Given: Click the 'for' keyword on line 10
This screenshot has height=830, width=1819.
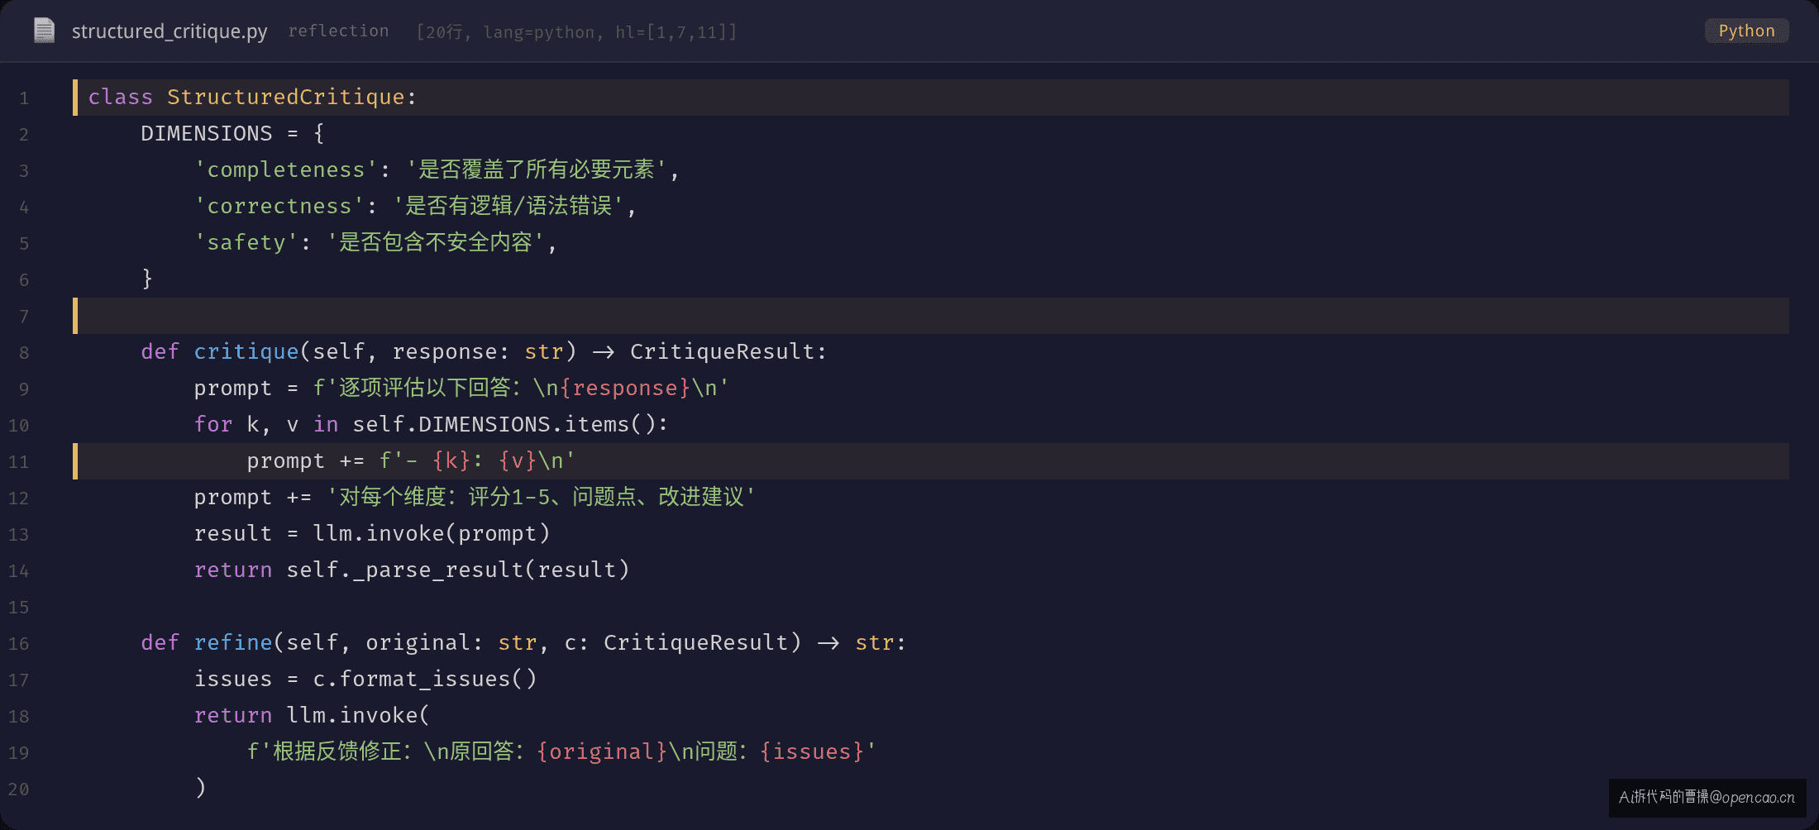Looking at the screenshot, I should [212, 424].
